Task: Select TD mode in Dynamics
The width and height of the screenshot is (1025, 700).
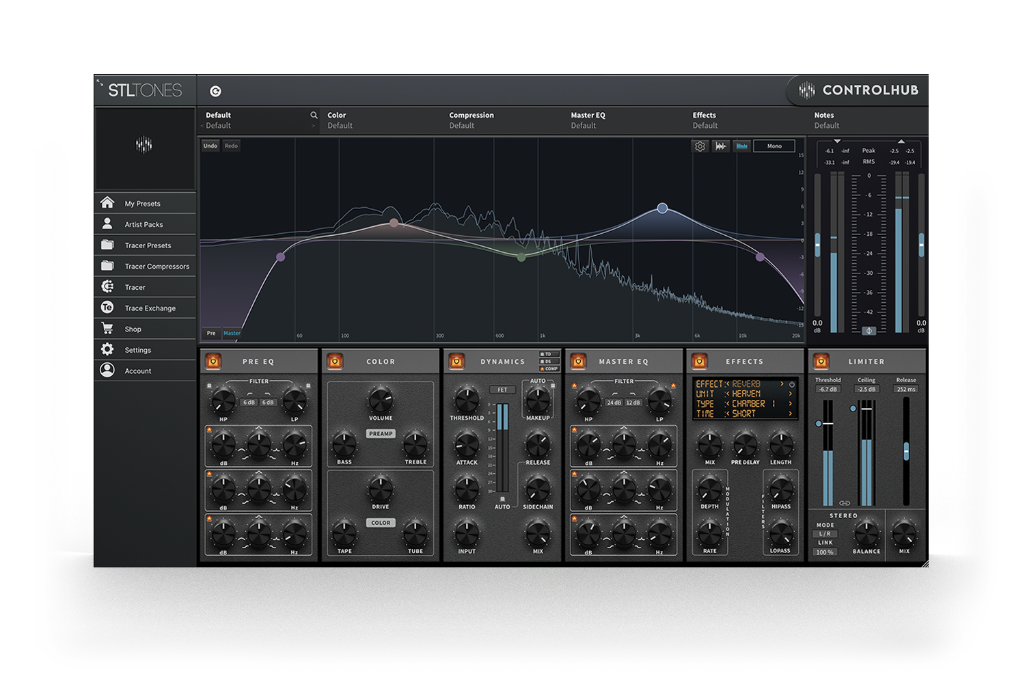Action: (549, 354)
